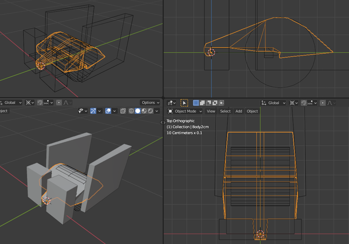This screenshot has width=349, height=244.
Task: Switch to solid viewport shading
Action: 138,111
